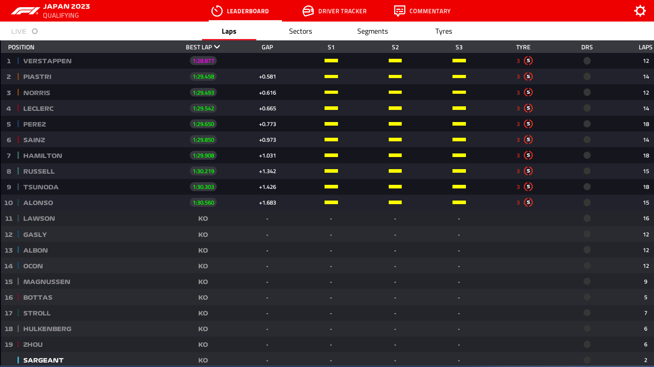
Task: Click Leclerc's soft tyre icon
Action: (528, 108)
